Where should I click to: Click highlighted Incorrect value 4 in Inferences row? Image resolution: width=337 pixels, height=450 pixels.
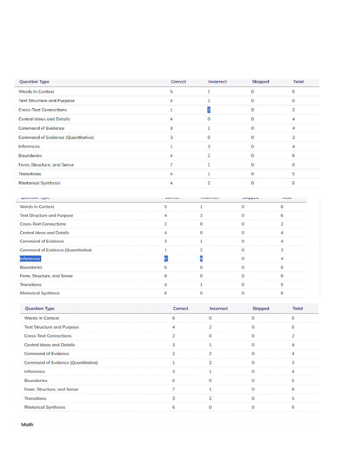click(201, 258)
